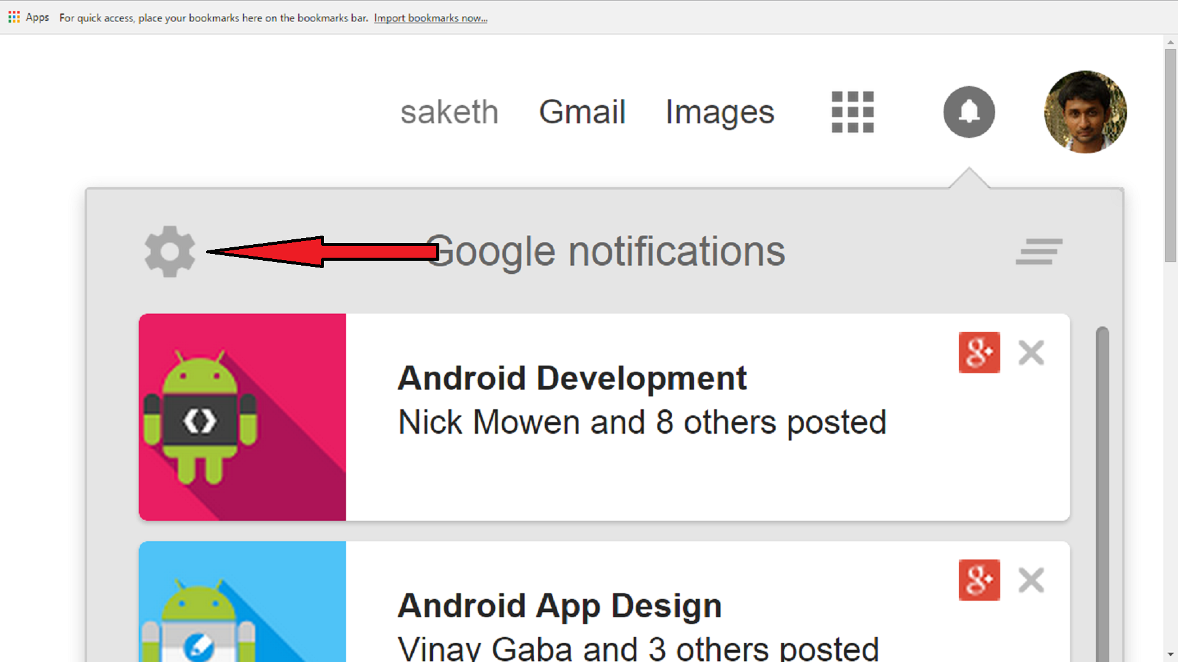Click the Google+ icon on Android Development card
The image size is (1178, 662).
(x=979, y=352)
